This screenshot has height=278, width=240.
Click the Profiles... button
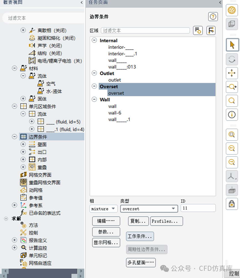coord(166,221)
